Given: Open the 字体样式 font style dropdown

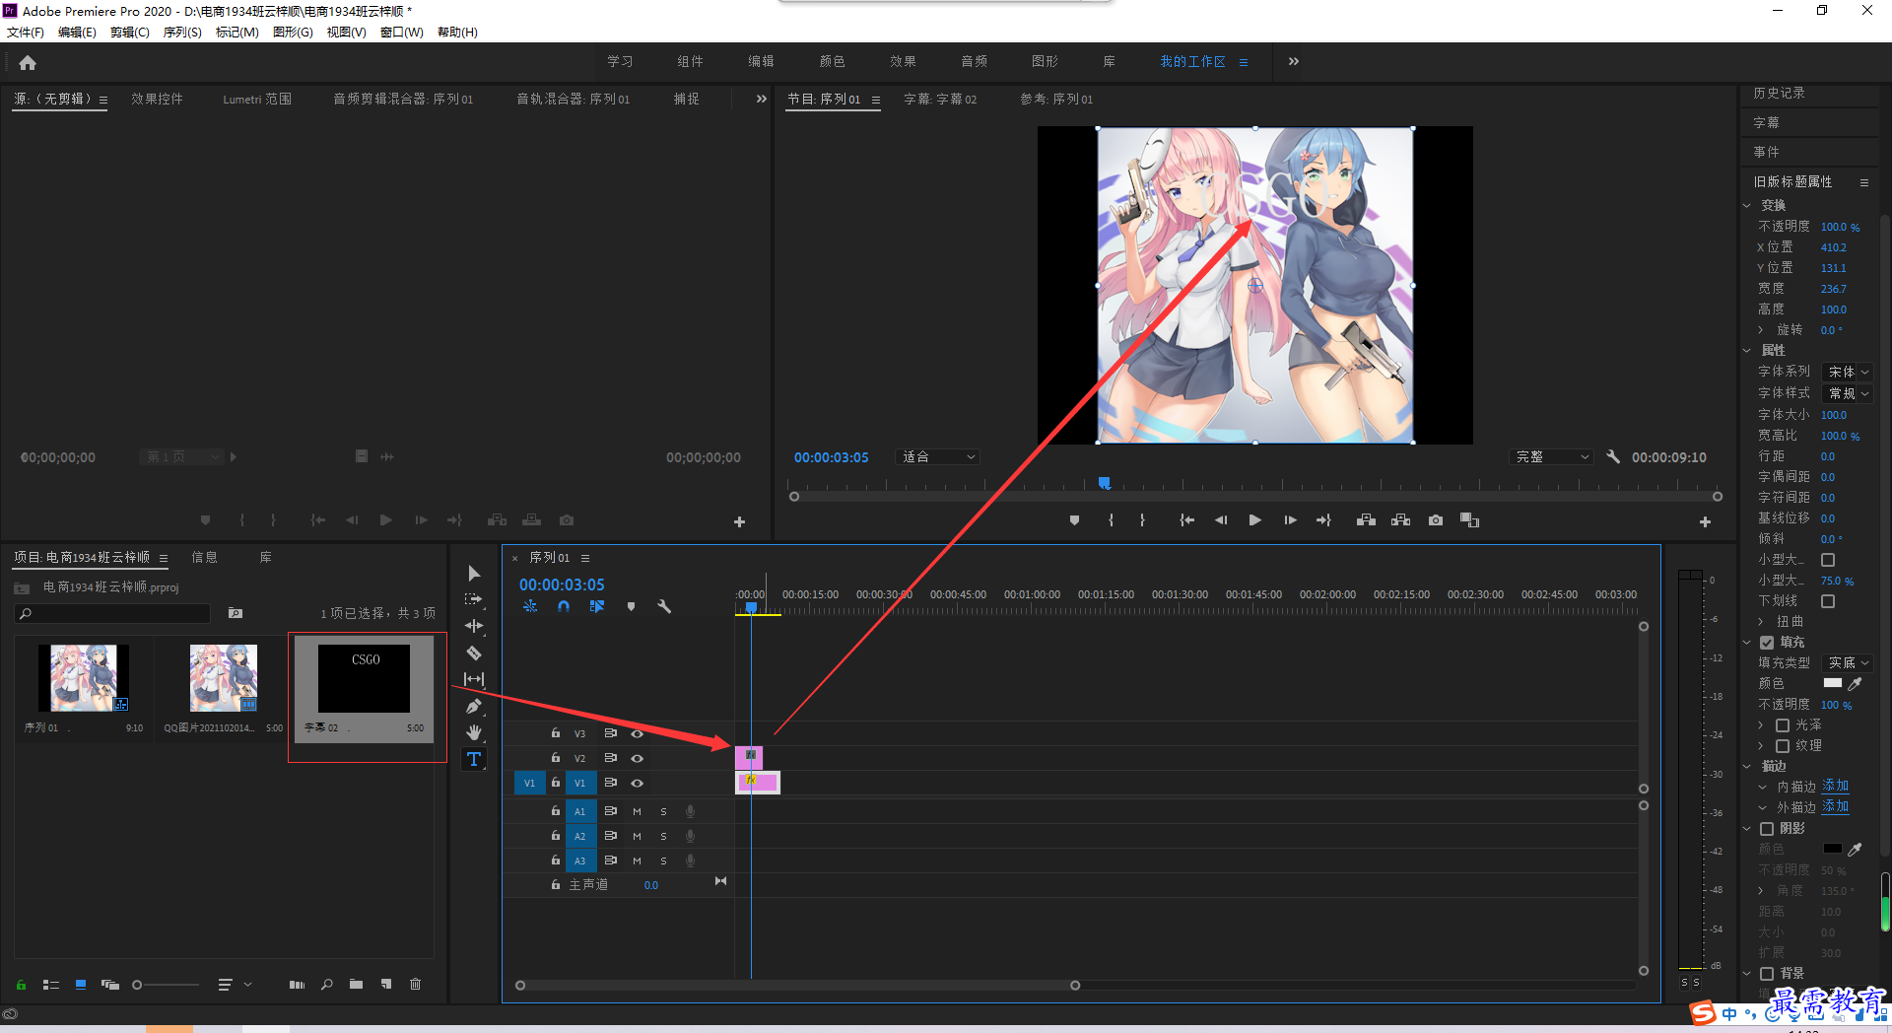Looking at the screenshot, I should (1847, 393).
